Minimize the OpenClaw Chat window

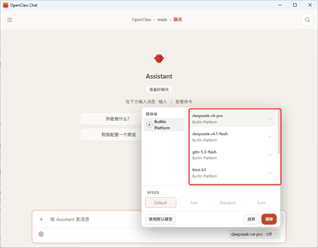click(x=280, y=5)
